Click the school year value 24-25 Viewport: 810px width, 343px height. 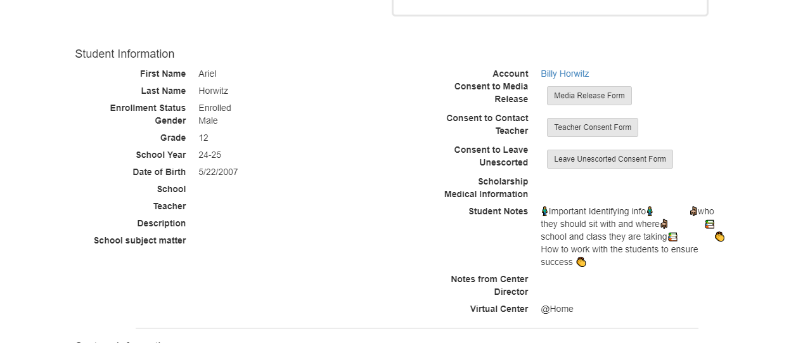(x=210, y=155)
